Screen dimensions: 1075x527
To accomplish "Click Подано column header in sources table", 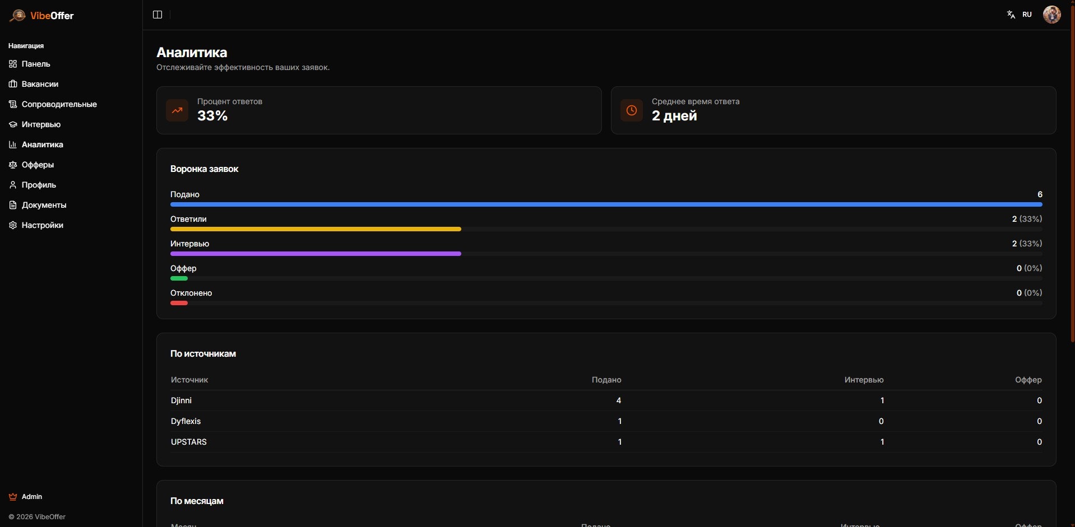I will coord(606,380).
